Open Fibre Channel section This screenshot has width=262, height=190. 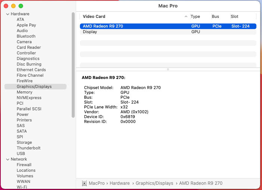(30, 75)
